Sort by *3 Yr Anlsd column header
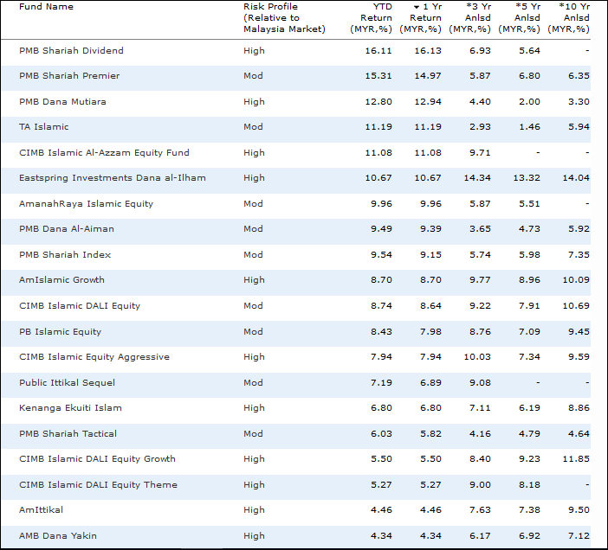Viewport: 608px width, 550px height. tap(470, 18)
